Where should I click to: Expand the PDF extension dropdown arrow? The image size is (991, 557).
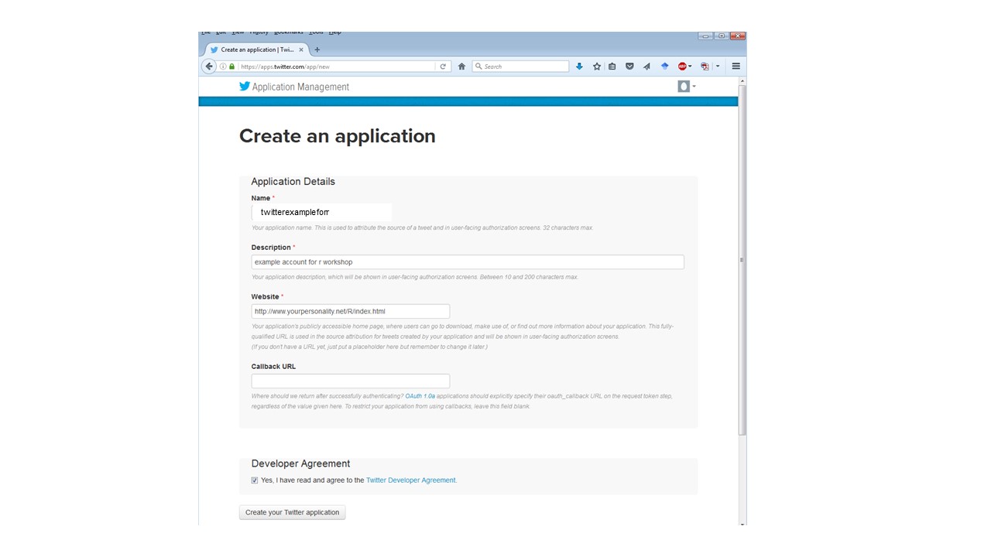(x=718, y=67)
